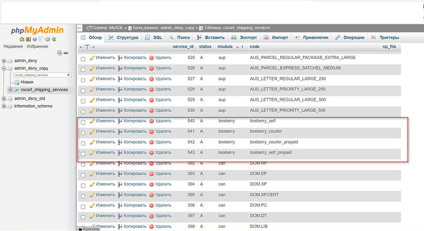Click the log out door icon

[x=28, y=39]
